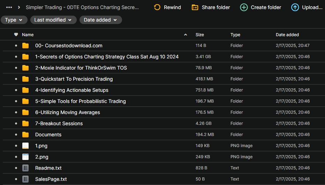Screen dimensions: 325x185
Task: Click the Documents folder icon
Action: point(25,135)
